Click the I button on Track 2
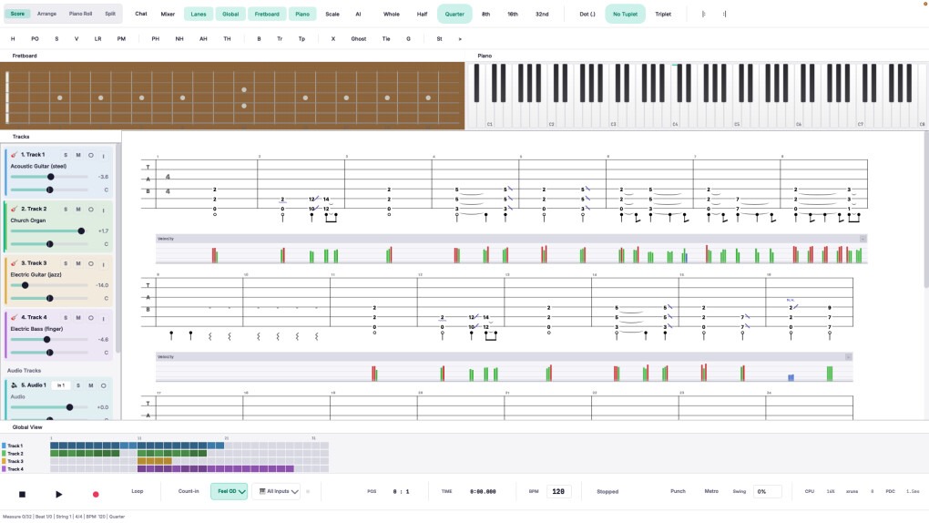 [103, 210]
